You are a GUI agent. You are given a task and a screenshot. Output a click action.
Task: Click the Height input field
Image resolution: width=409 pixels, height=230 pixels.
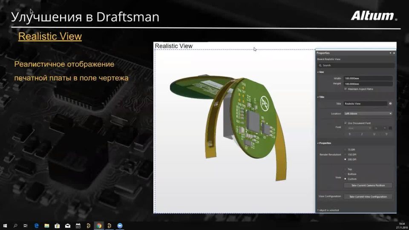pos(368,84)
